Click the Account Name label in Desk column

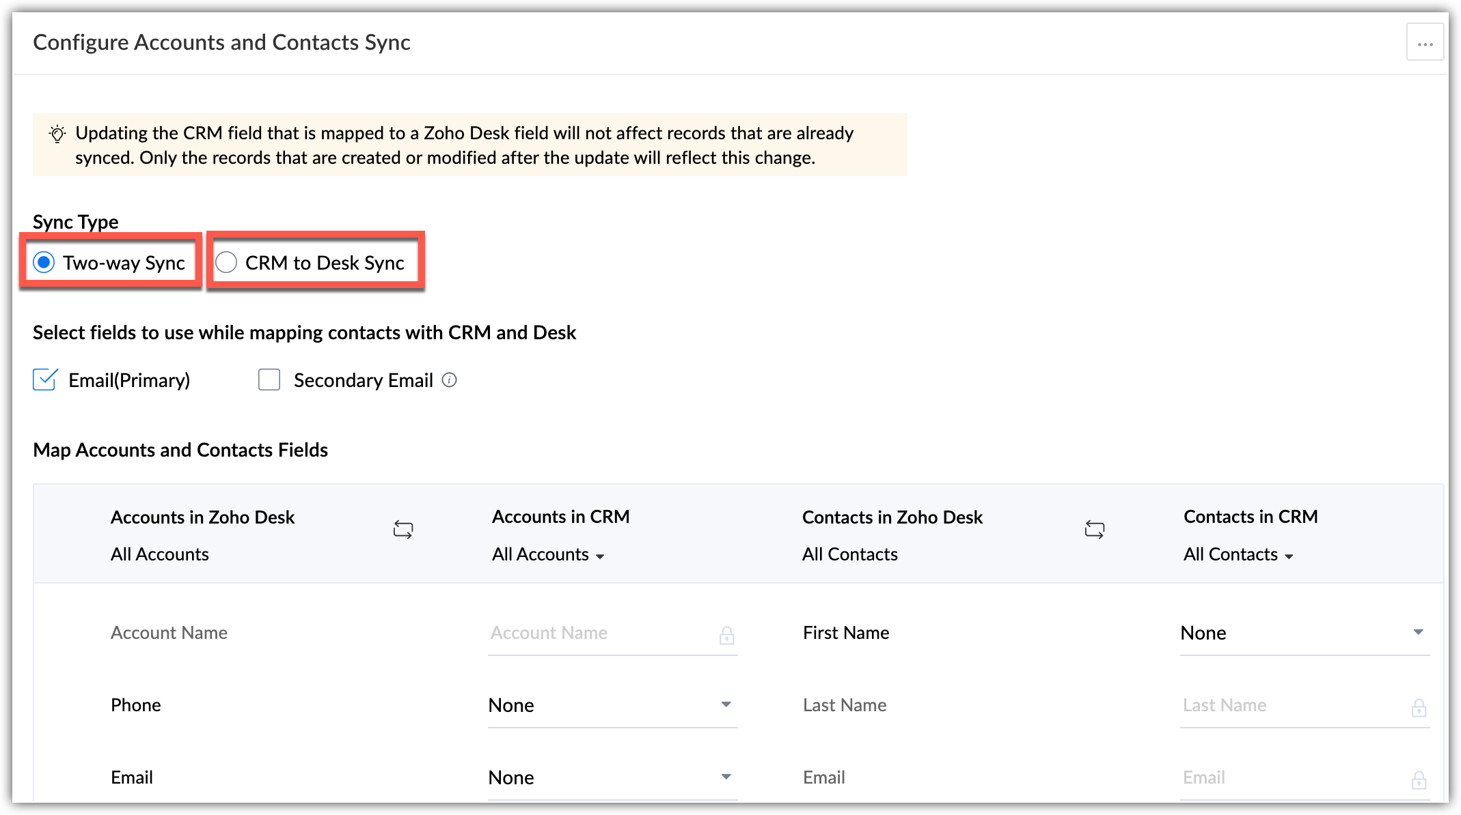[169, 633]
